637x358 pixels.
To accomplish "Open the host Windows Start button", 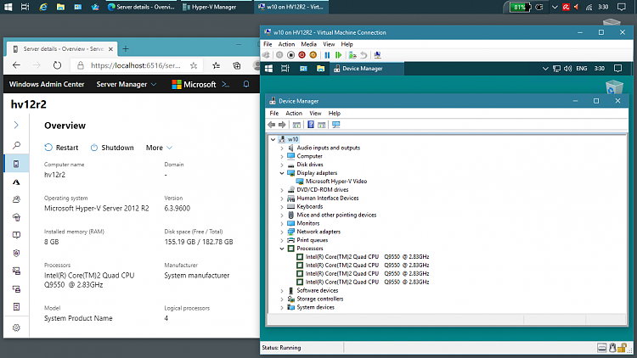I will (8, 7).
